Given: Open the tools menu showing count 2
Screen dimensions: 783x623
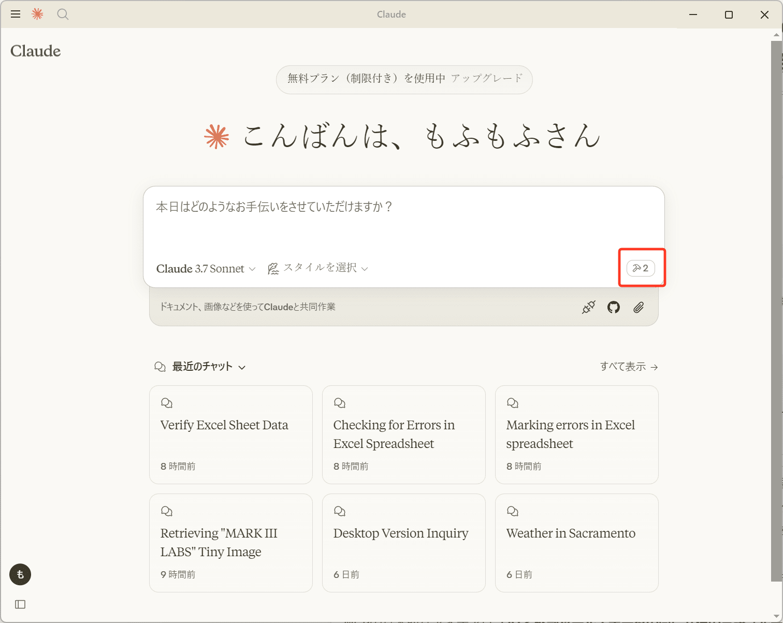Looking at the screenshot, I should tap(642, 268).
